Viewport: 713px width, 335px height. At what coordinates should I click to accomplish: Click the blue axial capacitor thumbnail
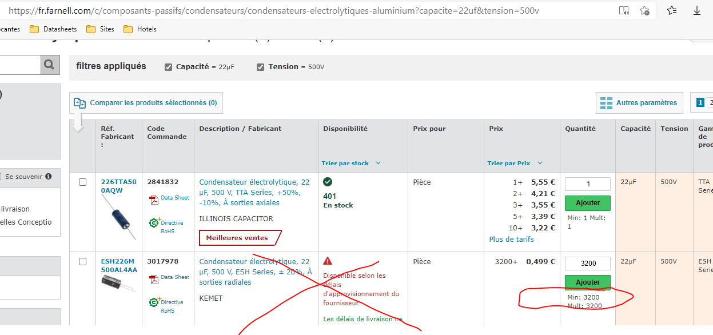point(120,217)
